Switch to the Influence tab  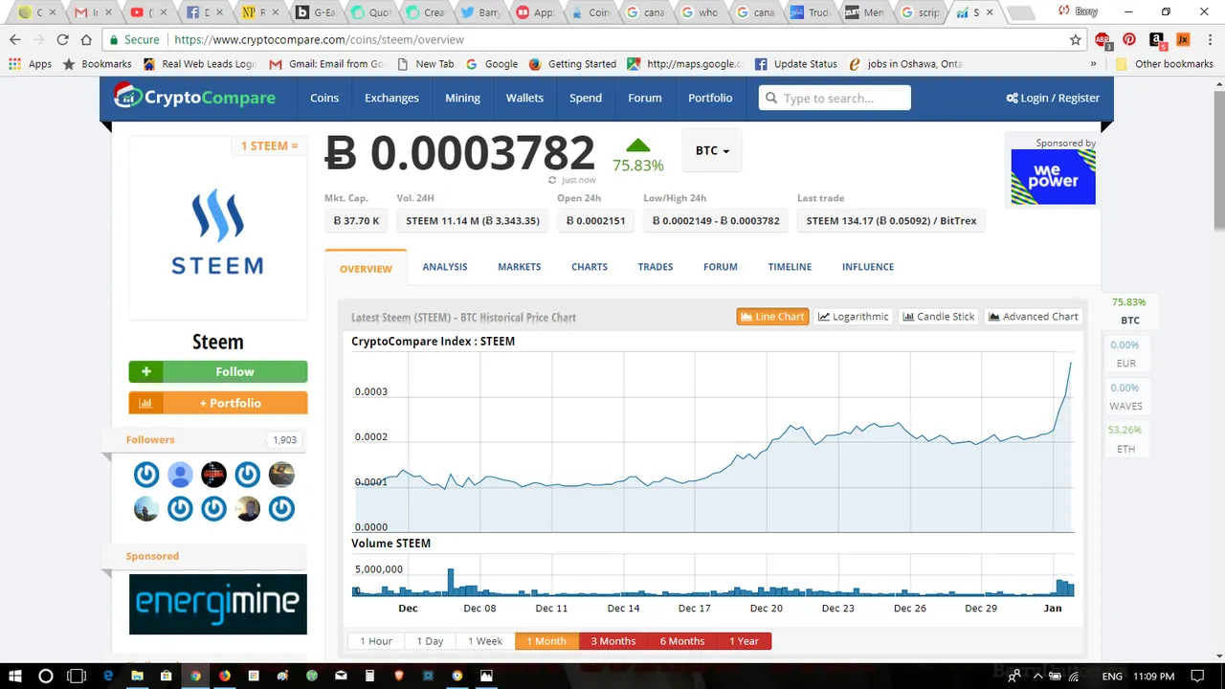click(868, 267)
